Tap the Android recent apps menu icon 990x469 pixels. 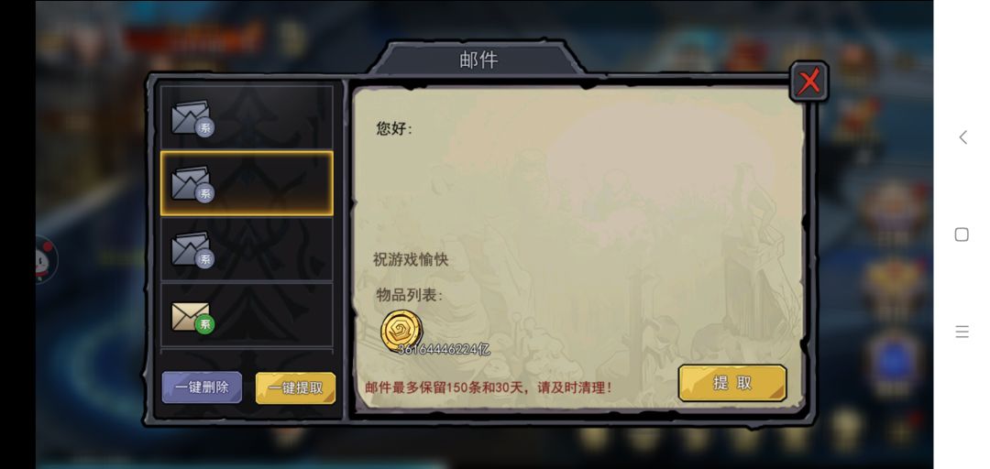pos(962,332)
